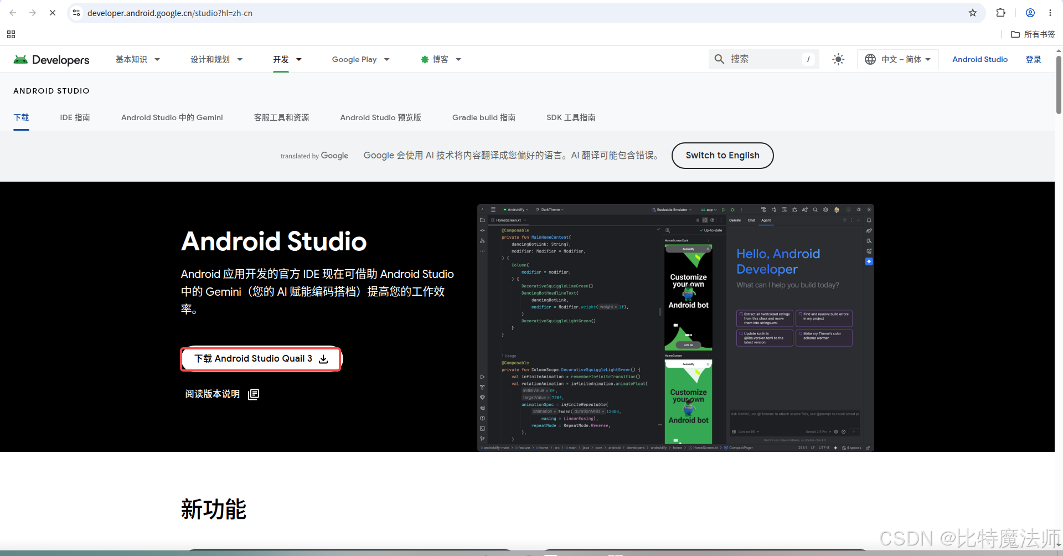Click the Switch to English button
Image resolution: width=1063 pixels, height=556 pixels.
(723, 156)
